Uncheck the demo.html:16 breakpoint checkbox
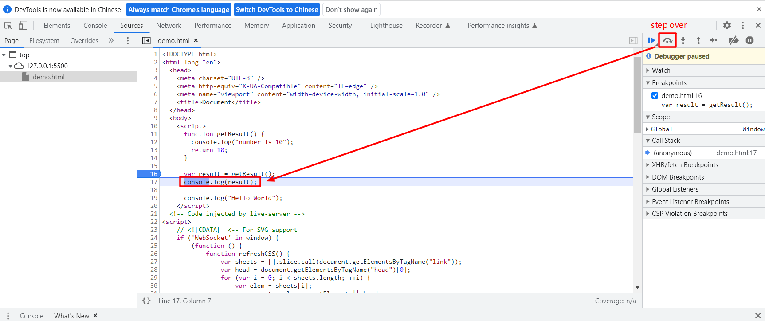 [x=655, y=95]
